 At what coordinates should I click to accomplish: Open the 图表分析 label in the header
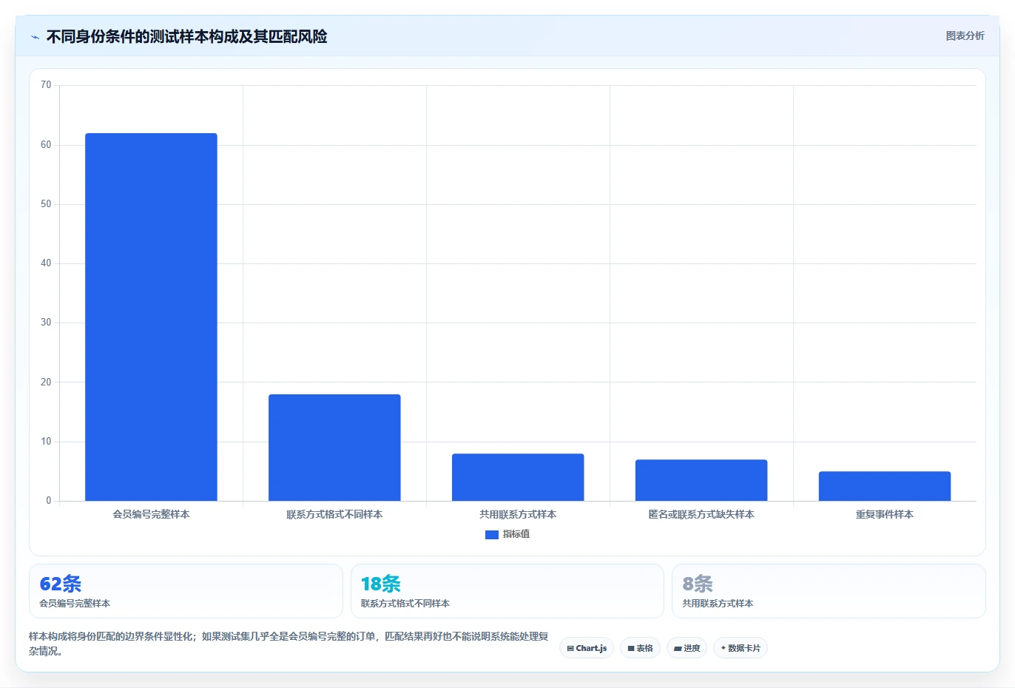pos(965,36)
